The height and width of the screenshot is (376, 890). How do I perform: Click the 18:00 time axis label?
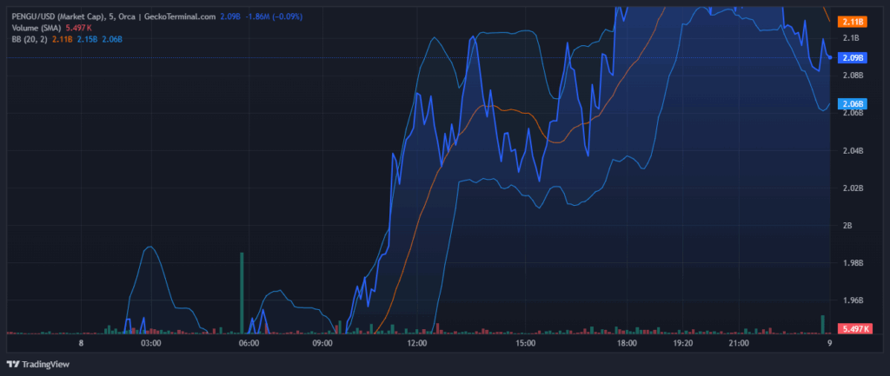(628, 344)
